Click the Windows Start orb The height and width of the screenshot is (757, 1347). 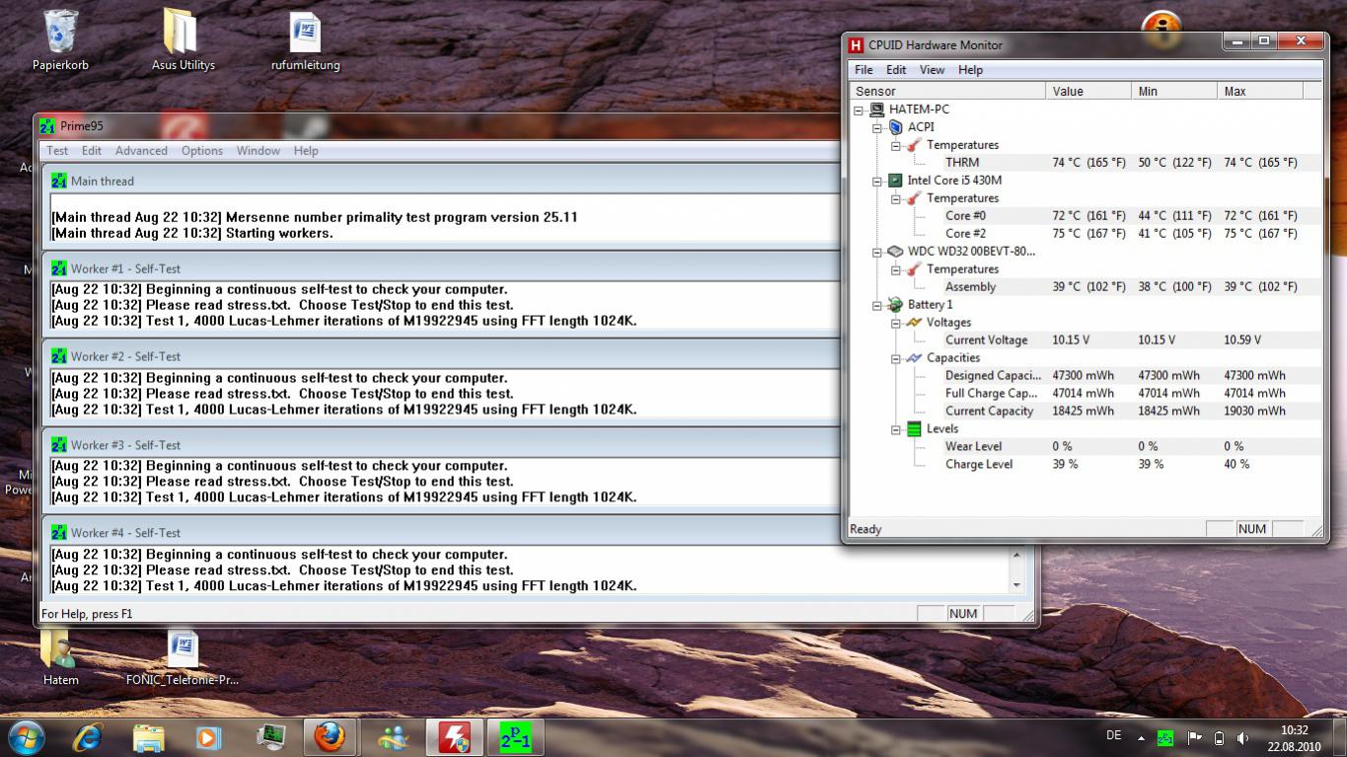25,737
